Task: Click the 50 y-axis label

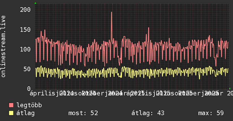Action: 27,69
